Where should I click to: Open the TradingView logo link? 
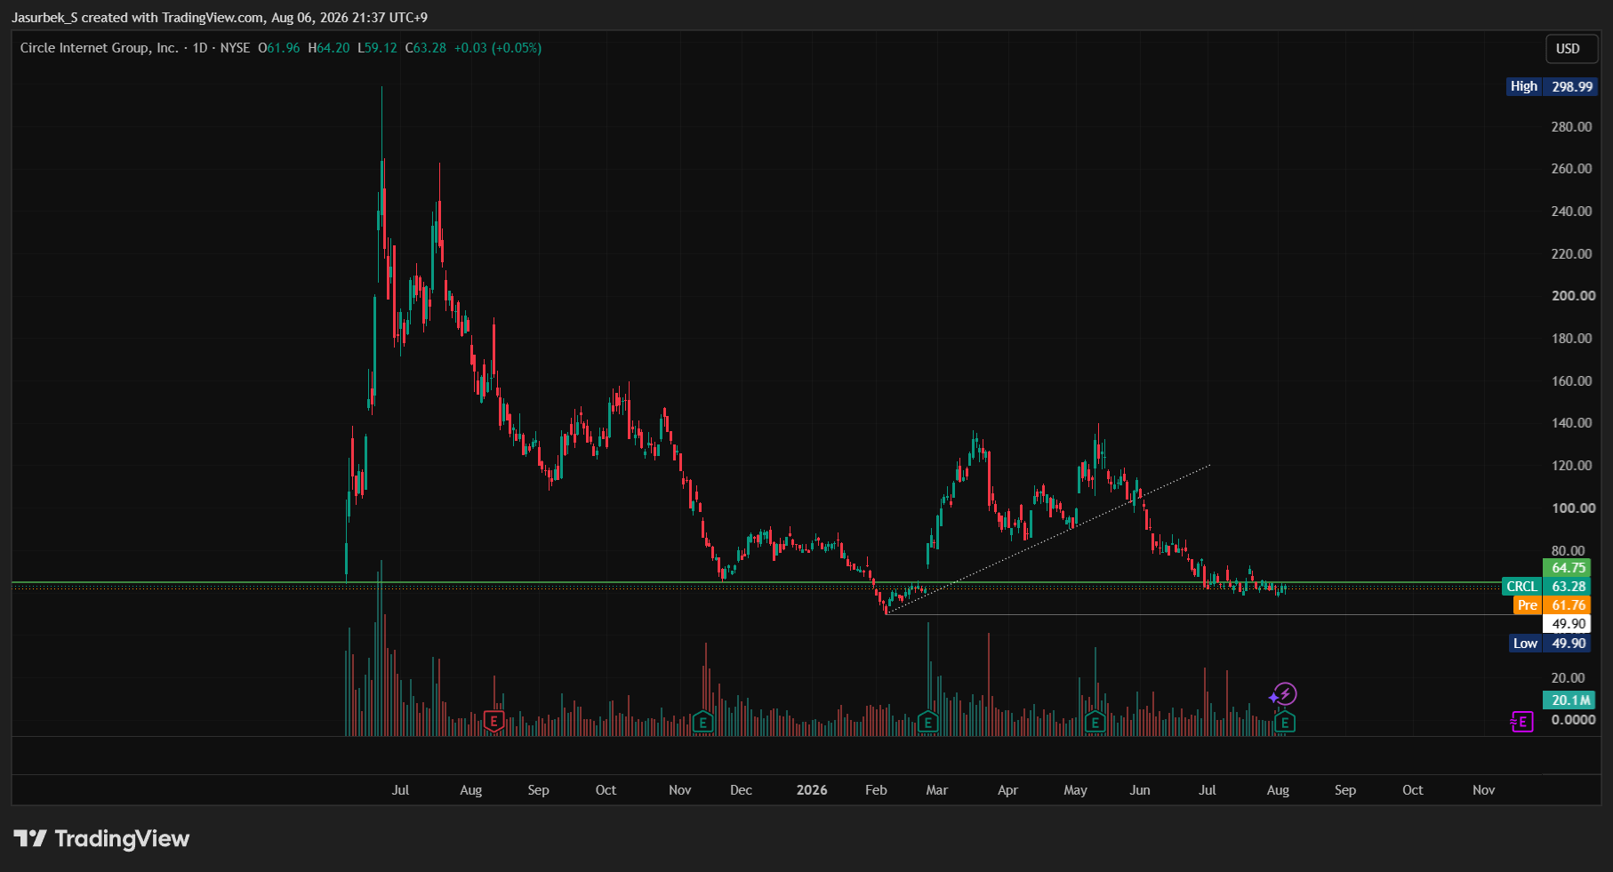[x=101, y=838]
